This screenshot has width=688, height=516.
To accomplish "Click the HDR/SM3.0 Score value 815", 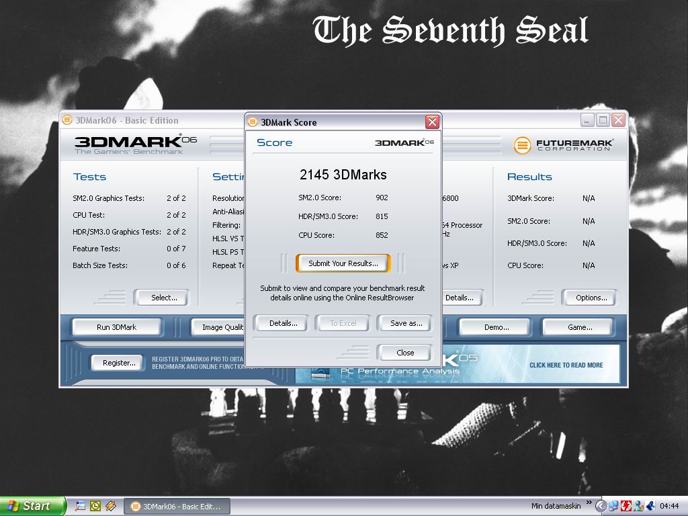I will tap(382, 216).
